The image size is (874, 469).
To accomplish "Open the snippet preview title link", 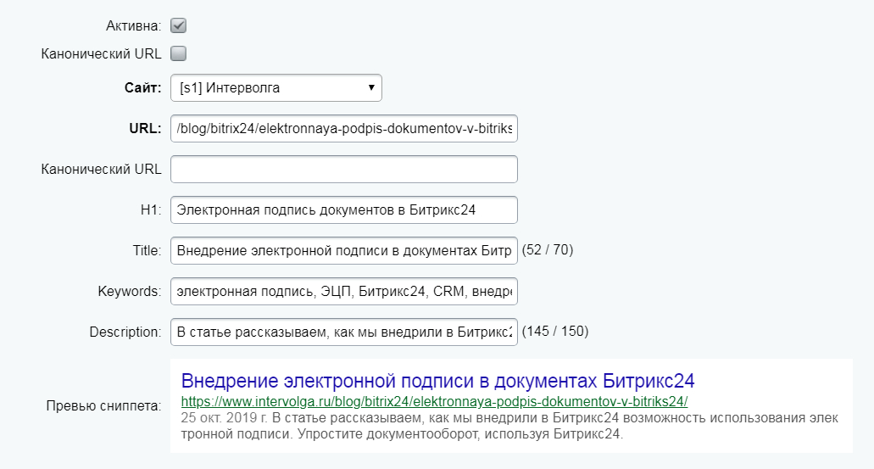I will tap(437, 381).
